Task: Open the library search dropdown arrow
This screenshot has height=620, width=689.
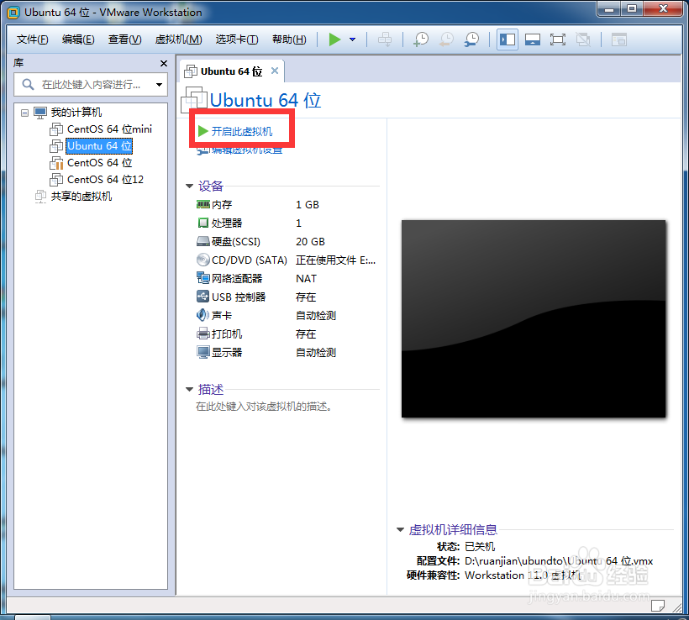Action: [x=159, y=84]
